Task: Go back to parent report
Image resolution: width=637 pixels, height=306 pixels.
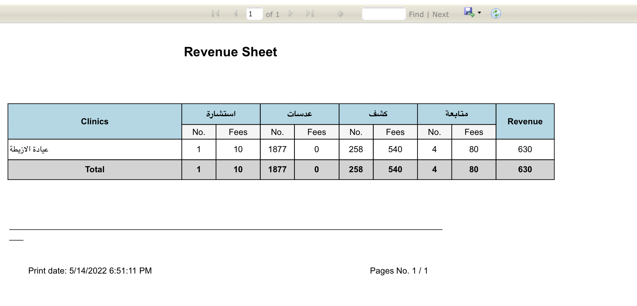Action: [x=340, y=14]
